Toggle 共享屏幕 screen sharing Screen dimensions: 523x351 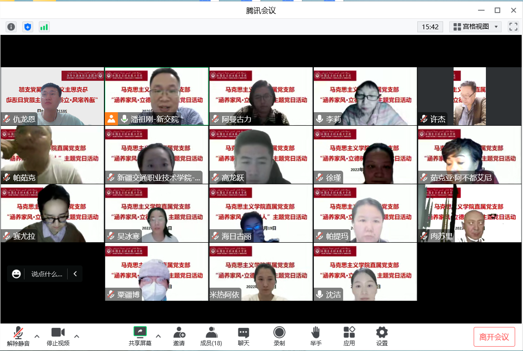(x=140, y=336)
